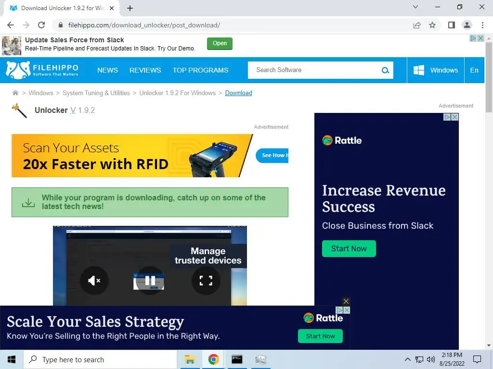The height and width of the screenshot is (369, 493).
Task: Open System Tuning & Utilities breadcrumb
Action: [96, 93]
